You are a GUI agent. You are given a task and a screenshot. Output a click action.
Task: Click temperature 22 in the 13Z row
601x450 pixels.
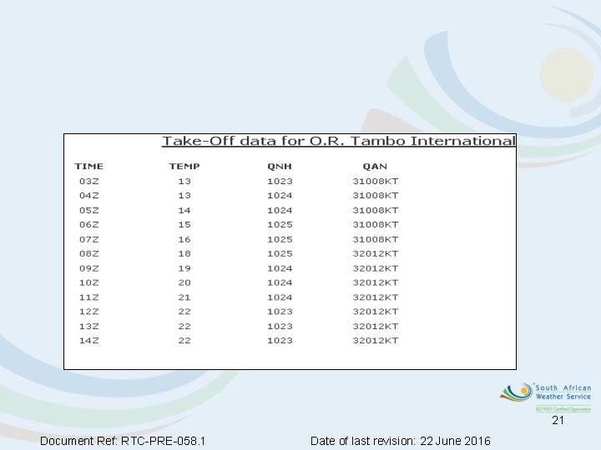click(x=184, y=327)
